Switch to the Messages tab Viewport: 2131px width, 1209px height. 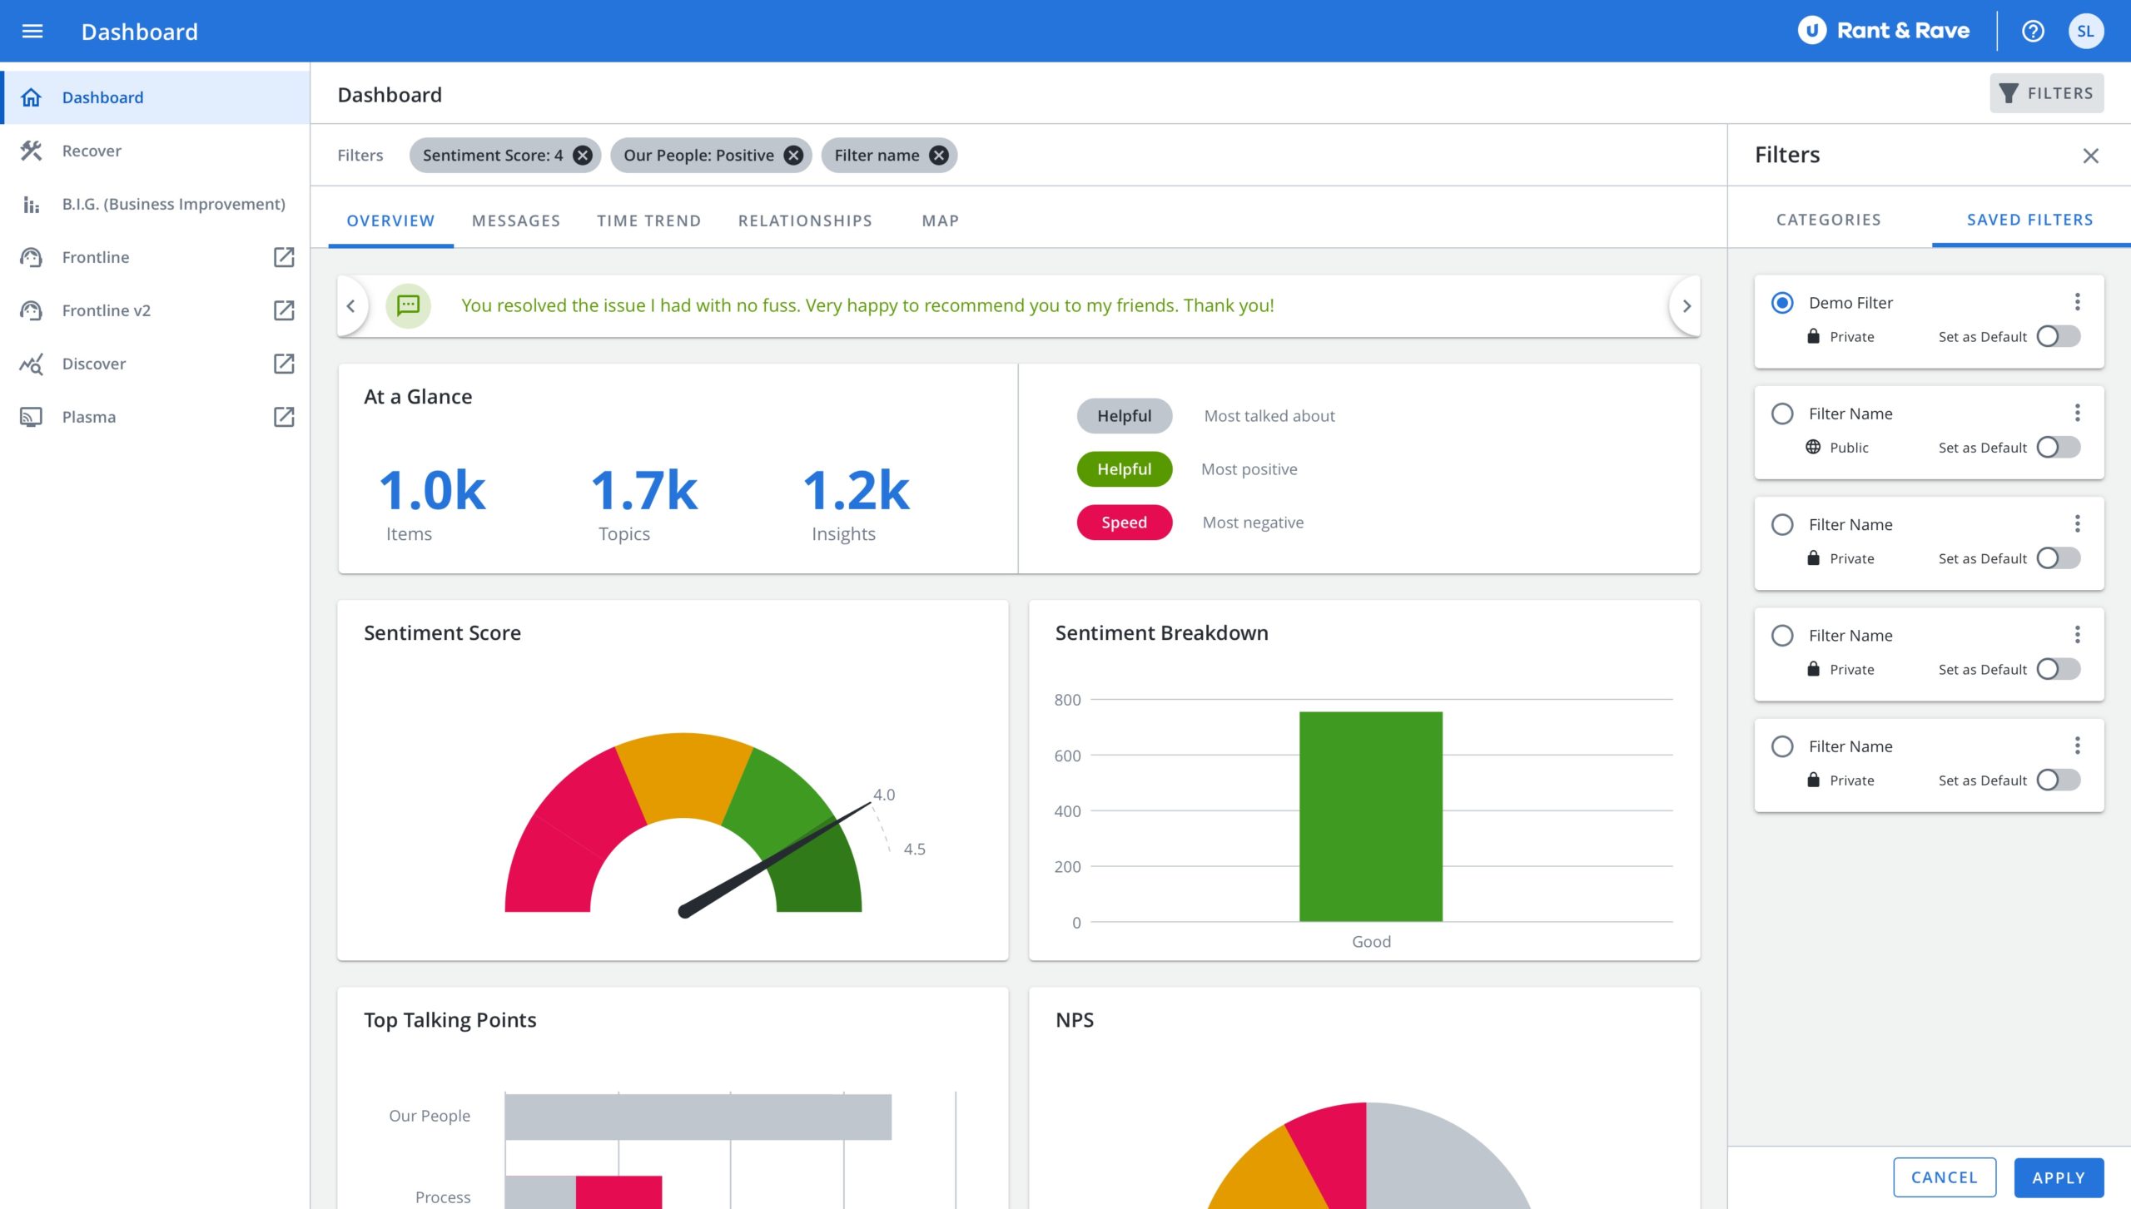tap(516, 220)
